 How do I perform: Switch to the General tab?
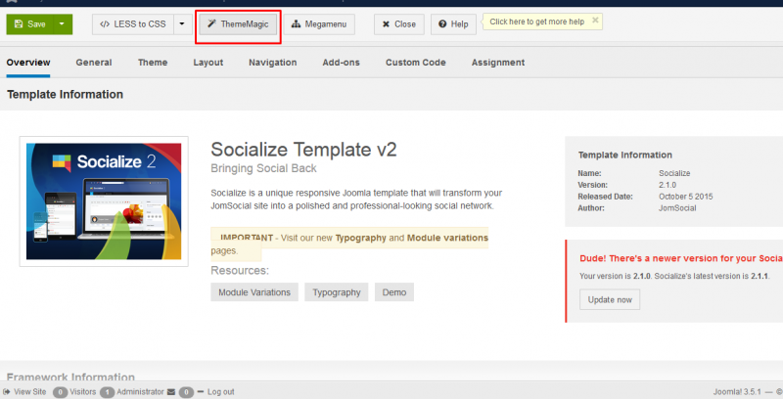click(x=94, y=63)
